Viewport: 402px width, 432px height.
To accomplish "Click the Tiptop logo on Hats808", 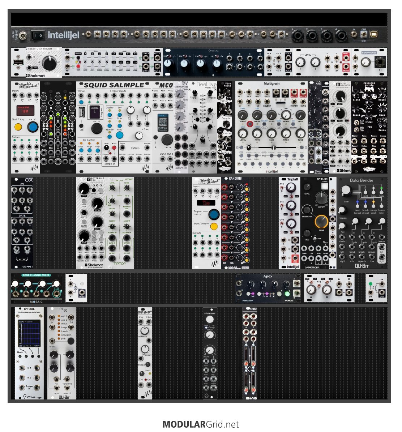I will pyautogui.click(x=119, y=264).
